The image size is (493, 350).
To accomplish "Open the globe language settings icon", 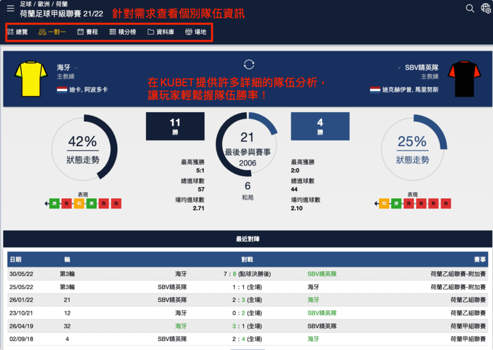I will [485, 8].
